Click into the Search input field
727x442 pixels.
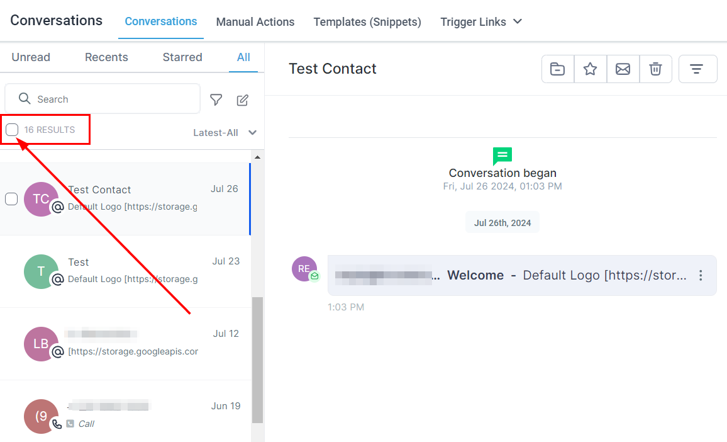pos(103,99)
